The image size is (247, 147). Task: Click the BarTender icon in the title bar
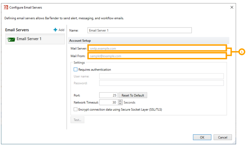6,8
